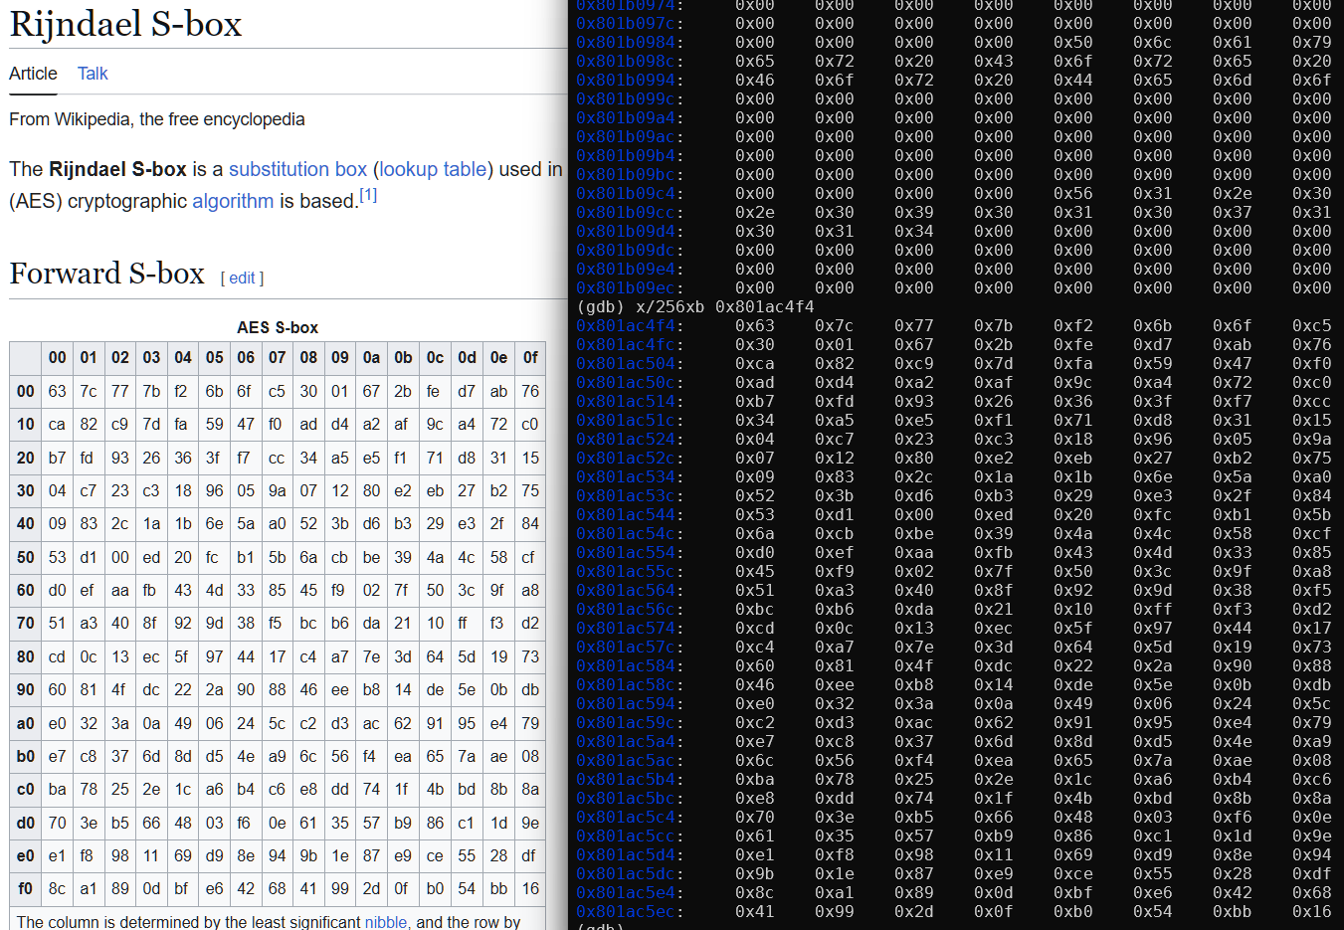Click table cell 'ca' in row 10
This screenshot has width=1344, height=930.
[58, 424]
